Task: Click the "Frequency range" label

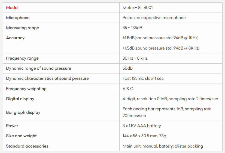Action: point(22,58)
